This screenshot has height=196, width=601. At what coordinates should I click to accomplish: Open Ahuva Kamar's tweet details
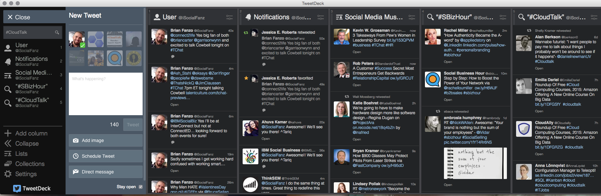(266, 139)
